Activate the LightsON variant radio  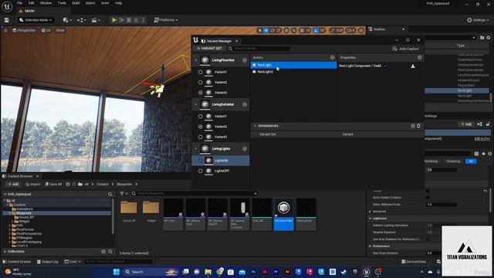point(201,161)
